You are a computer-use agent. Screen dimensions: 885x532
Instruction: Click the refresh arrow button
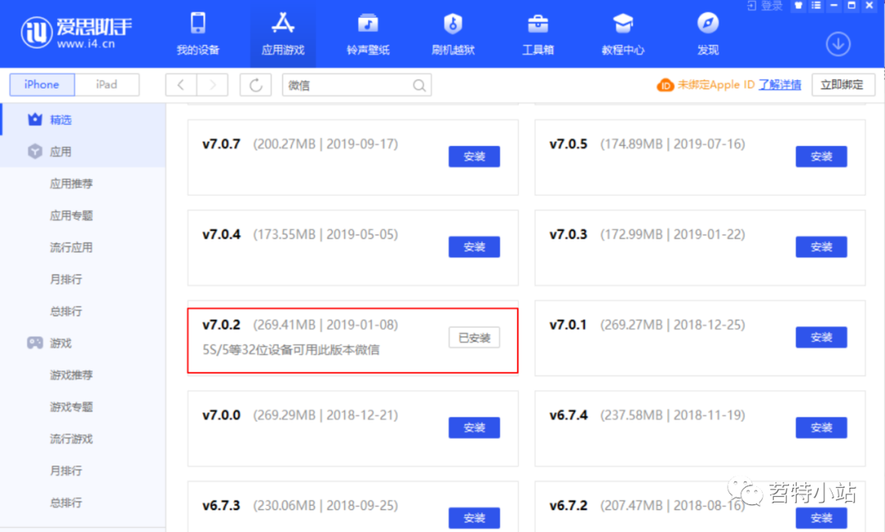(256, 85)
